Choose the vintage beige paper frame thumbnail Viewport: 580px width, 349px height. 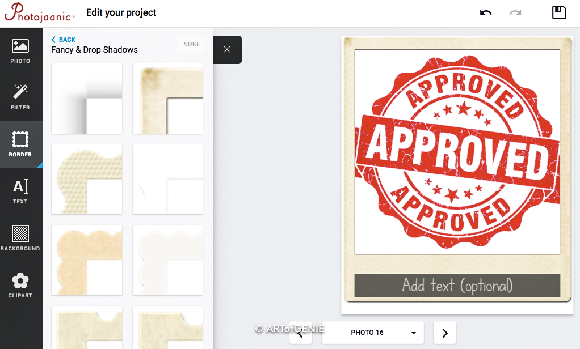[x=167, y=99]
